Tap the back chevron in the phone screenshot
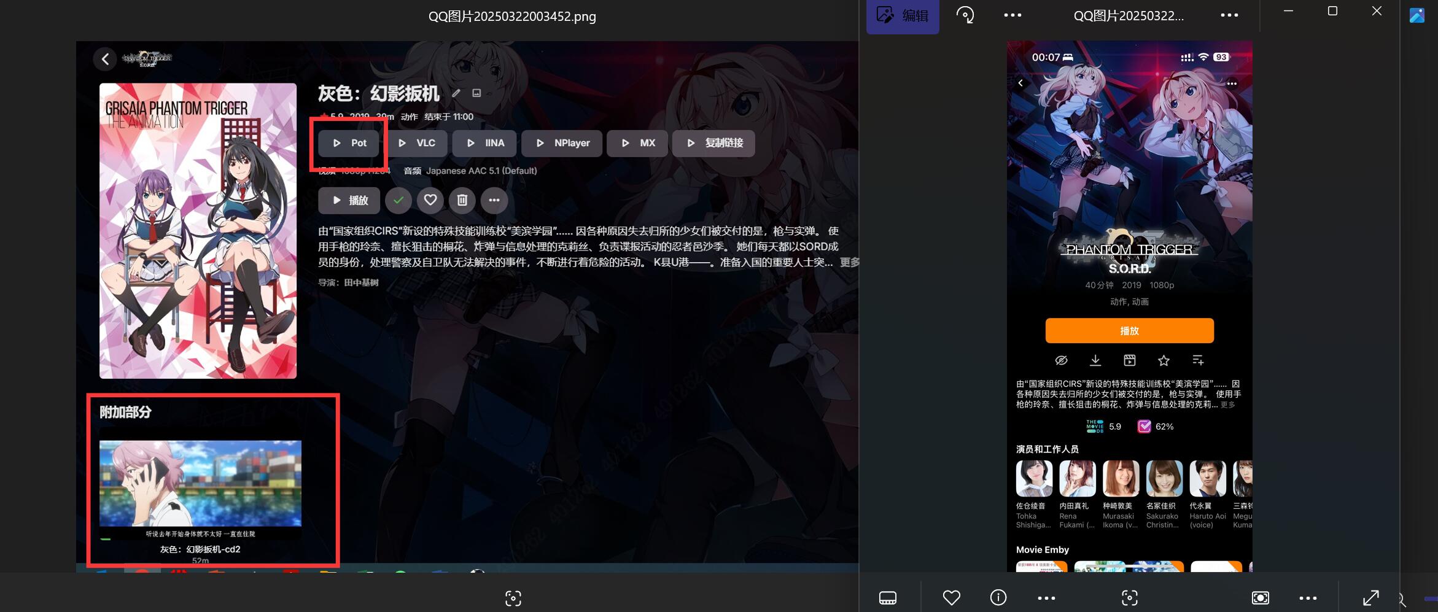1438x612 pixels. 1020,83
